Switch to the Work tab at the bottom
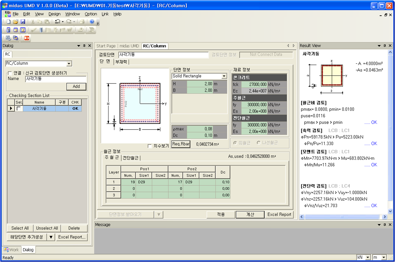The image size is (395, 262). pyautogui.click(x=11, y=250)
